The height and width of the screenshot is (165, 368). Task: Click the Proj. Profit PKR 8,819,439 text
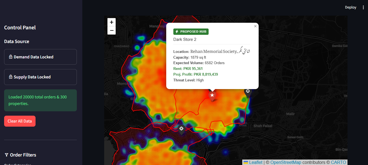(195, 74)
